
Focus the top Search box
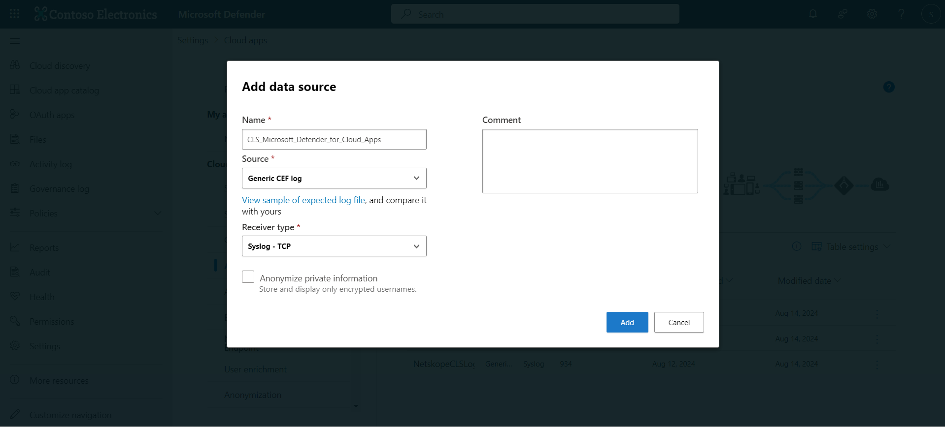click(535, 14)
